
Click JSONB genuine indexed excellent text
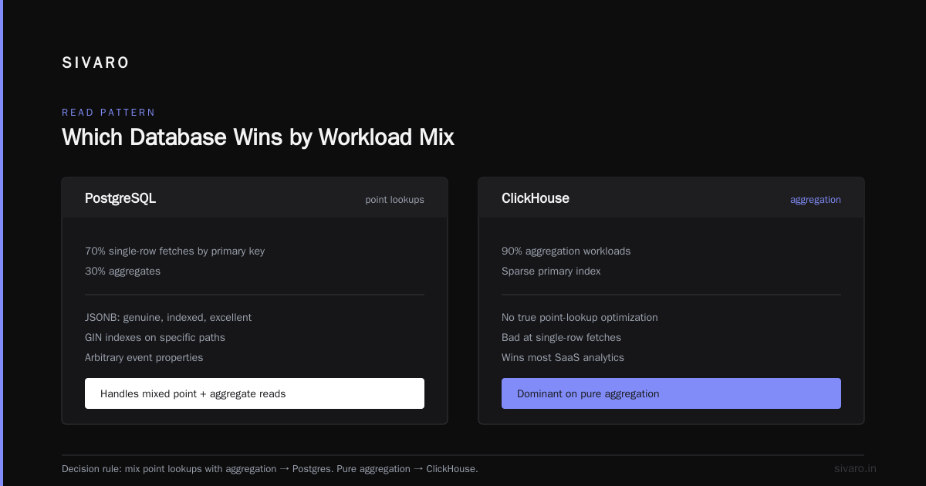point(168,318)
